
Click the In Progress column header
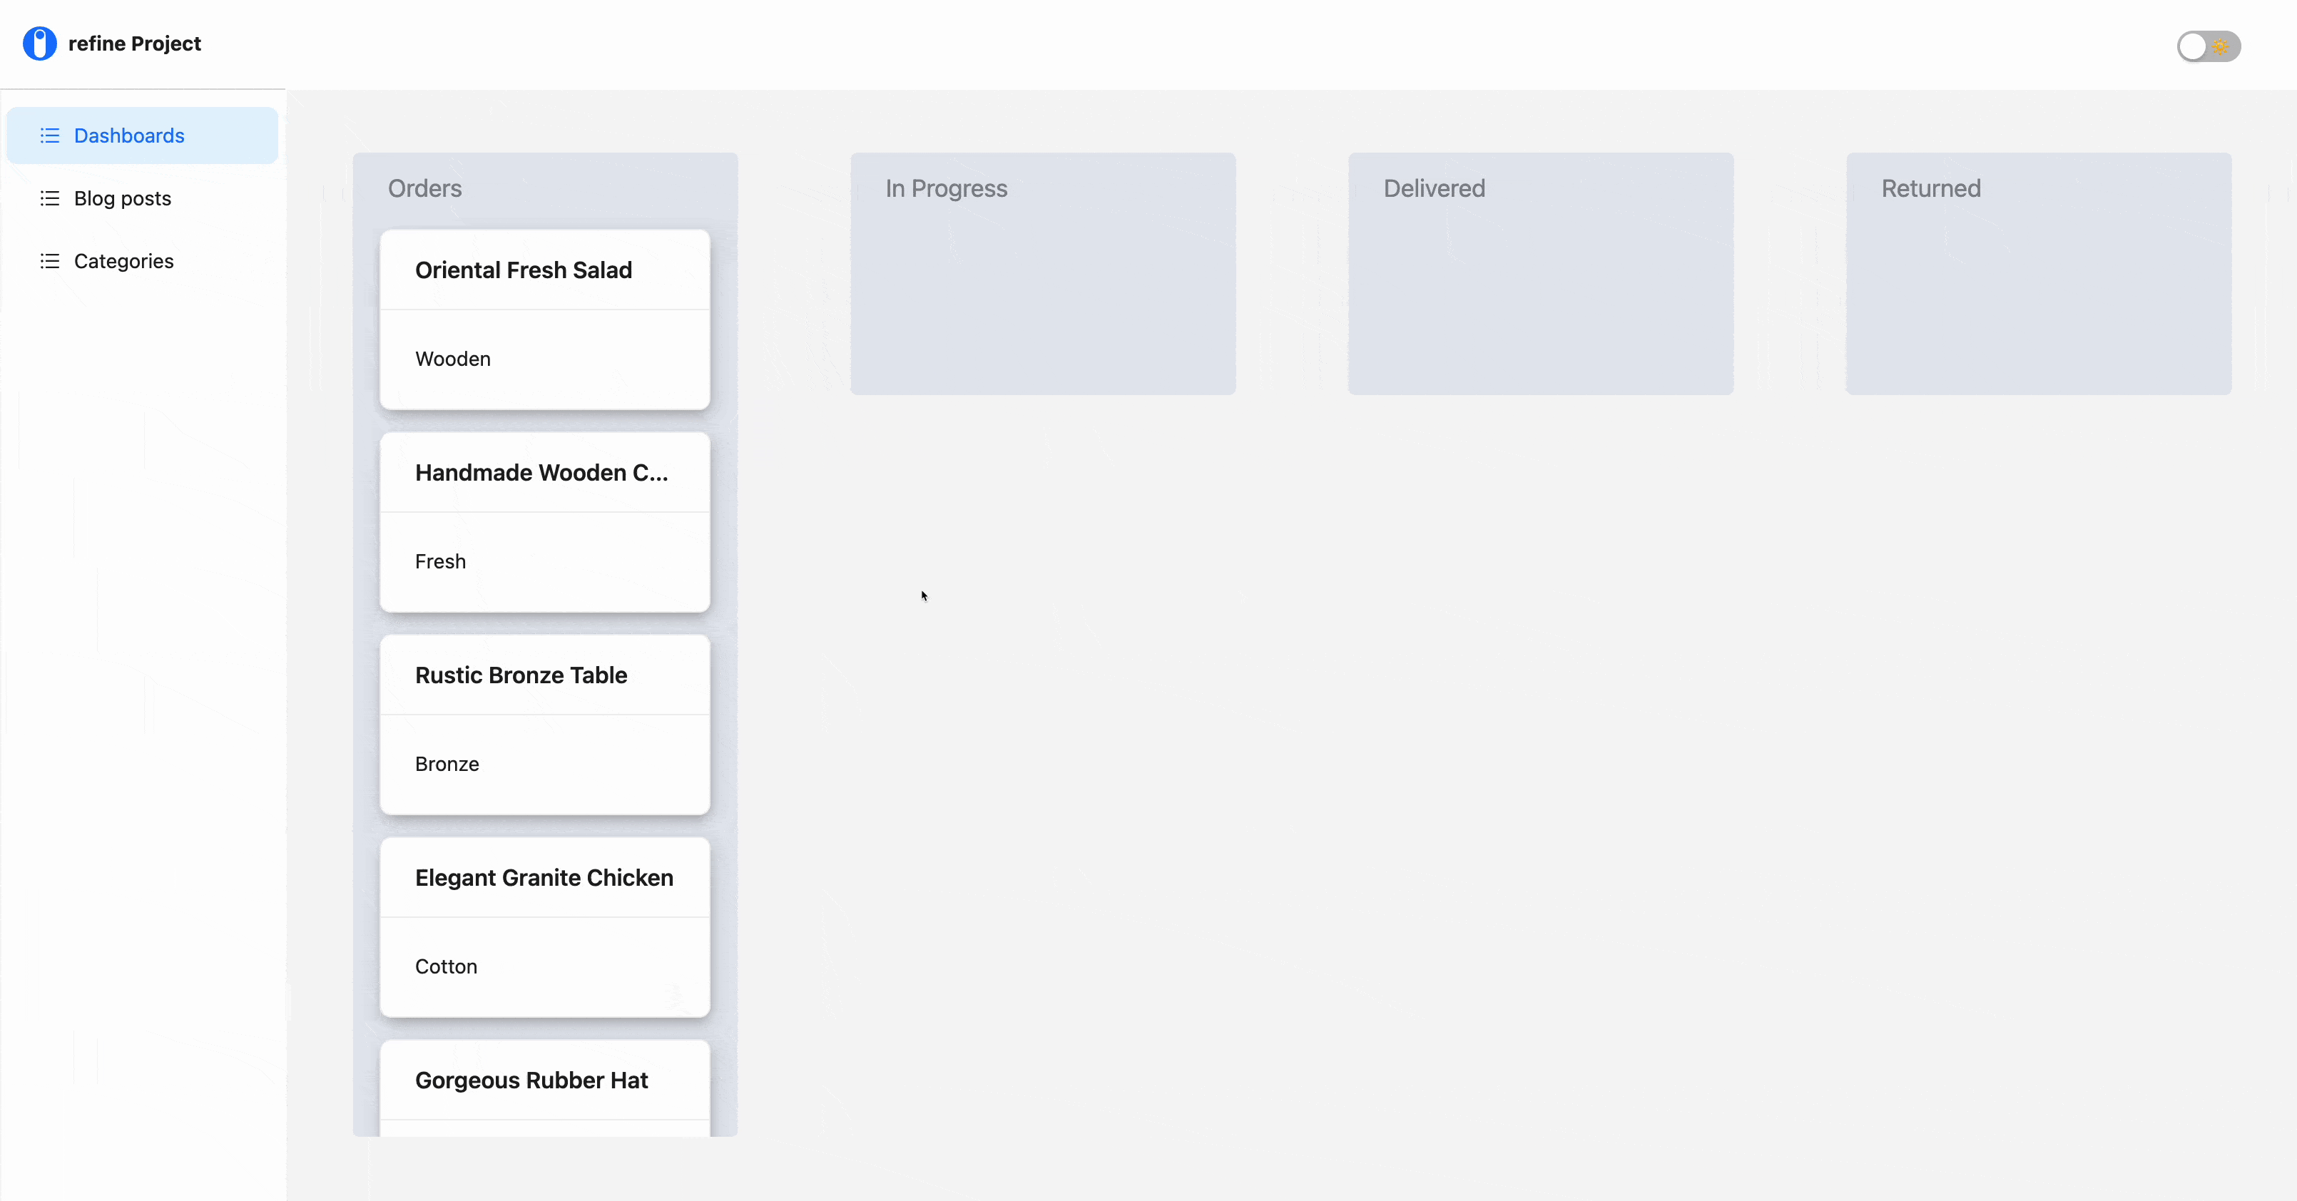(x=945, y=188)
